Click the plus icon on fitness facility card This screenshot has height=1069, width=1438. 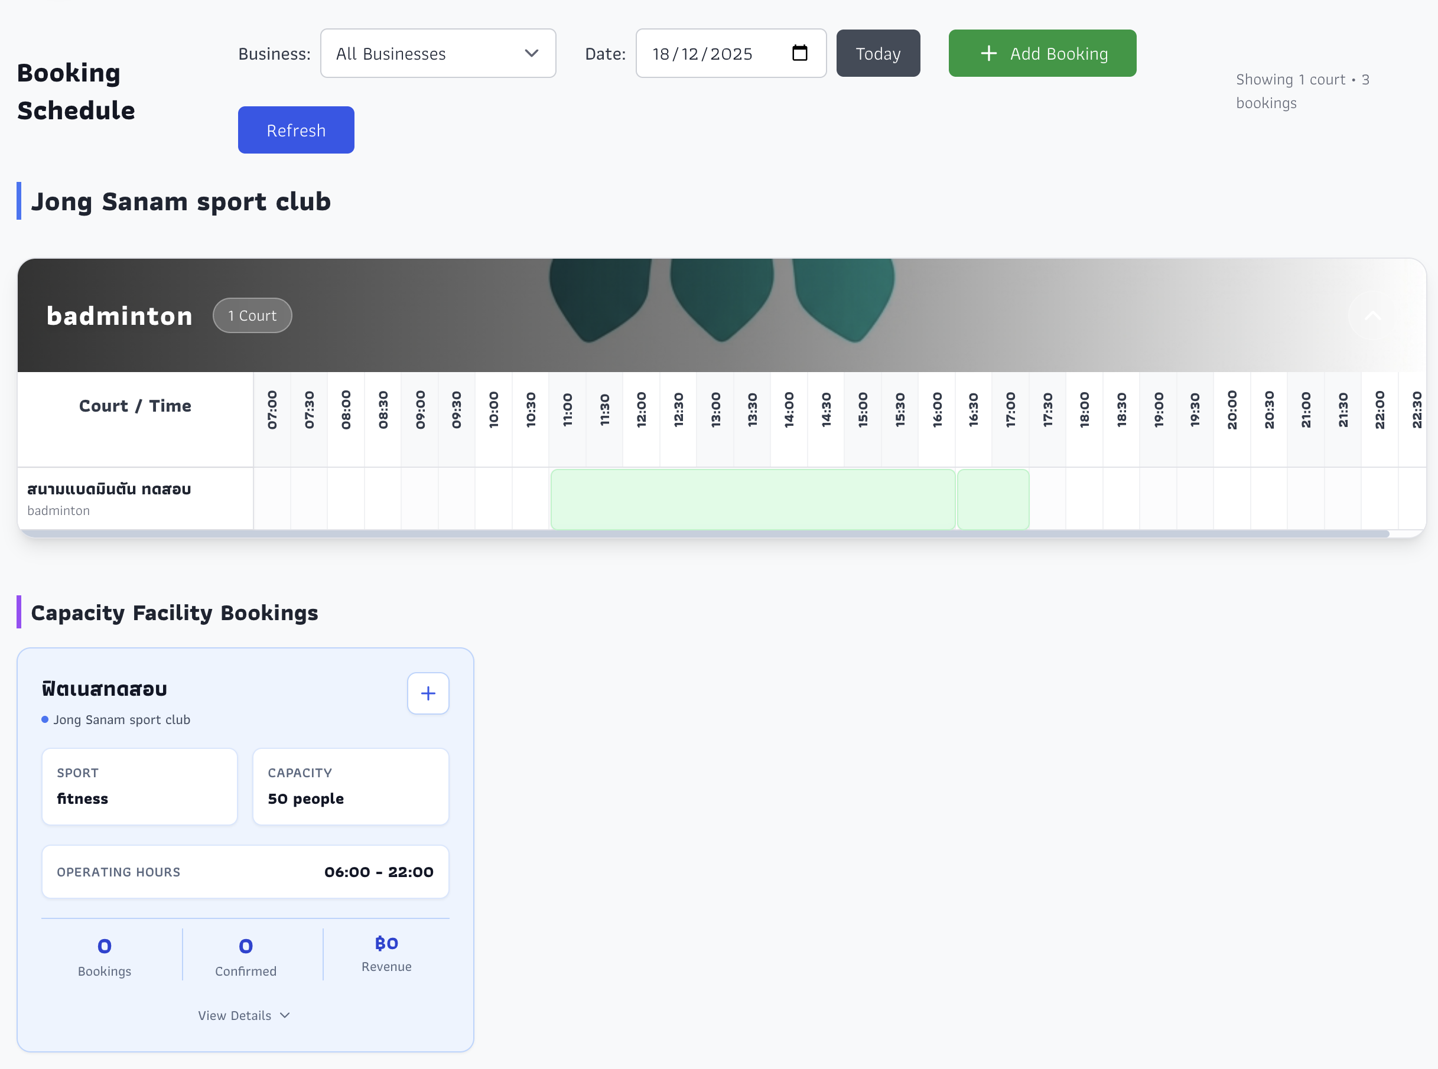pyautogui.click(x=428, y=694)
